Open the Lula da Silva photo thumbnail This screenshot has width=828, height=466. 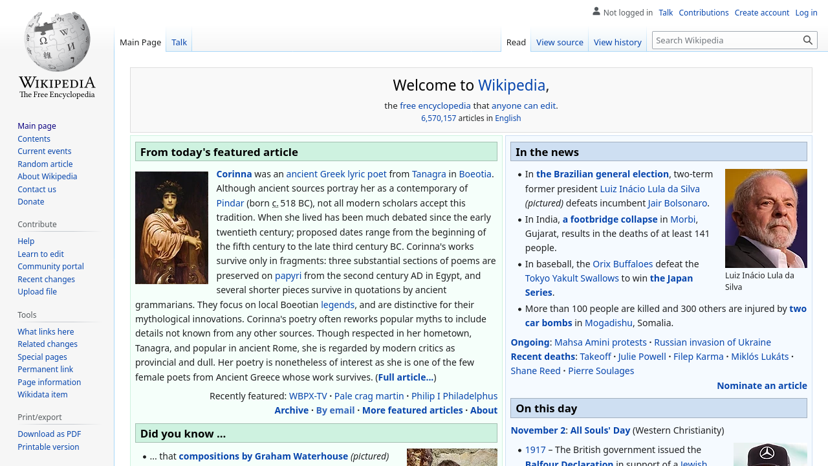(766, 218)
